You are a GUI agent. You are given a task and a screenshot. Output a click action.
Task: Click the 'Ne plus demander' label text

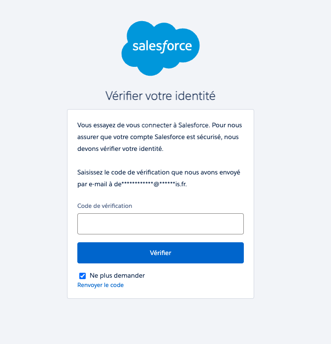tap(117, 276)
